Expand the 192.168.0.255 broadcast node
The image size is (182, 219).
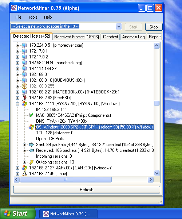(x=17, y=86)
